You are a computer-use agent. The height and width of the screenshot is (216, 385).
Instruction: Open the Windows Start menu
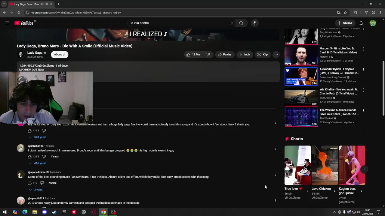5,212
